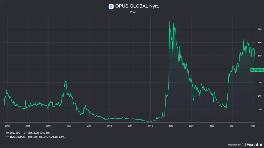Click the 500 y-axis price label
The width and height of the screenshot is (264, 148).
click(x=260, y=56)
